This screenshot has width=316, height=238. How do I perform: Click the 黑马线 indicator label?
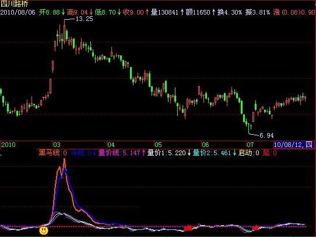click(x=53, y=153)
